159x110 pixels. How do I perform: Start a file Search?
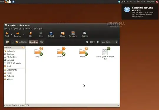pyautogui.click(x=85, y=34)
